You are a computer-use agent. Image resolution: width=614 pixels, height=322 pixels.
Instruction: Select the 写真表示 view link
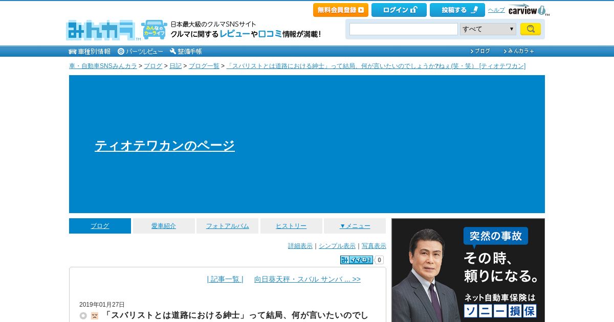pyautogui.click(x=374, y=246)
